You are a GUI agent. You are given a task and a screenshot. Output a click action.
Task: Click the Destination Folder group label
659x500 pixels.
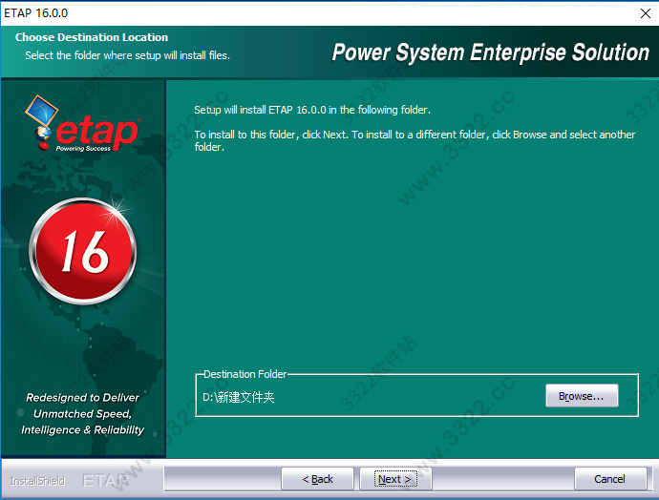coord(245,374)
